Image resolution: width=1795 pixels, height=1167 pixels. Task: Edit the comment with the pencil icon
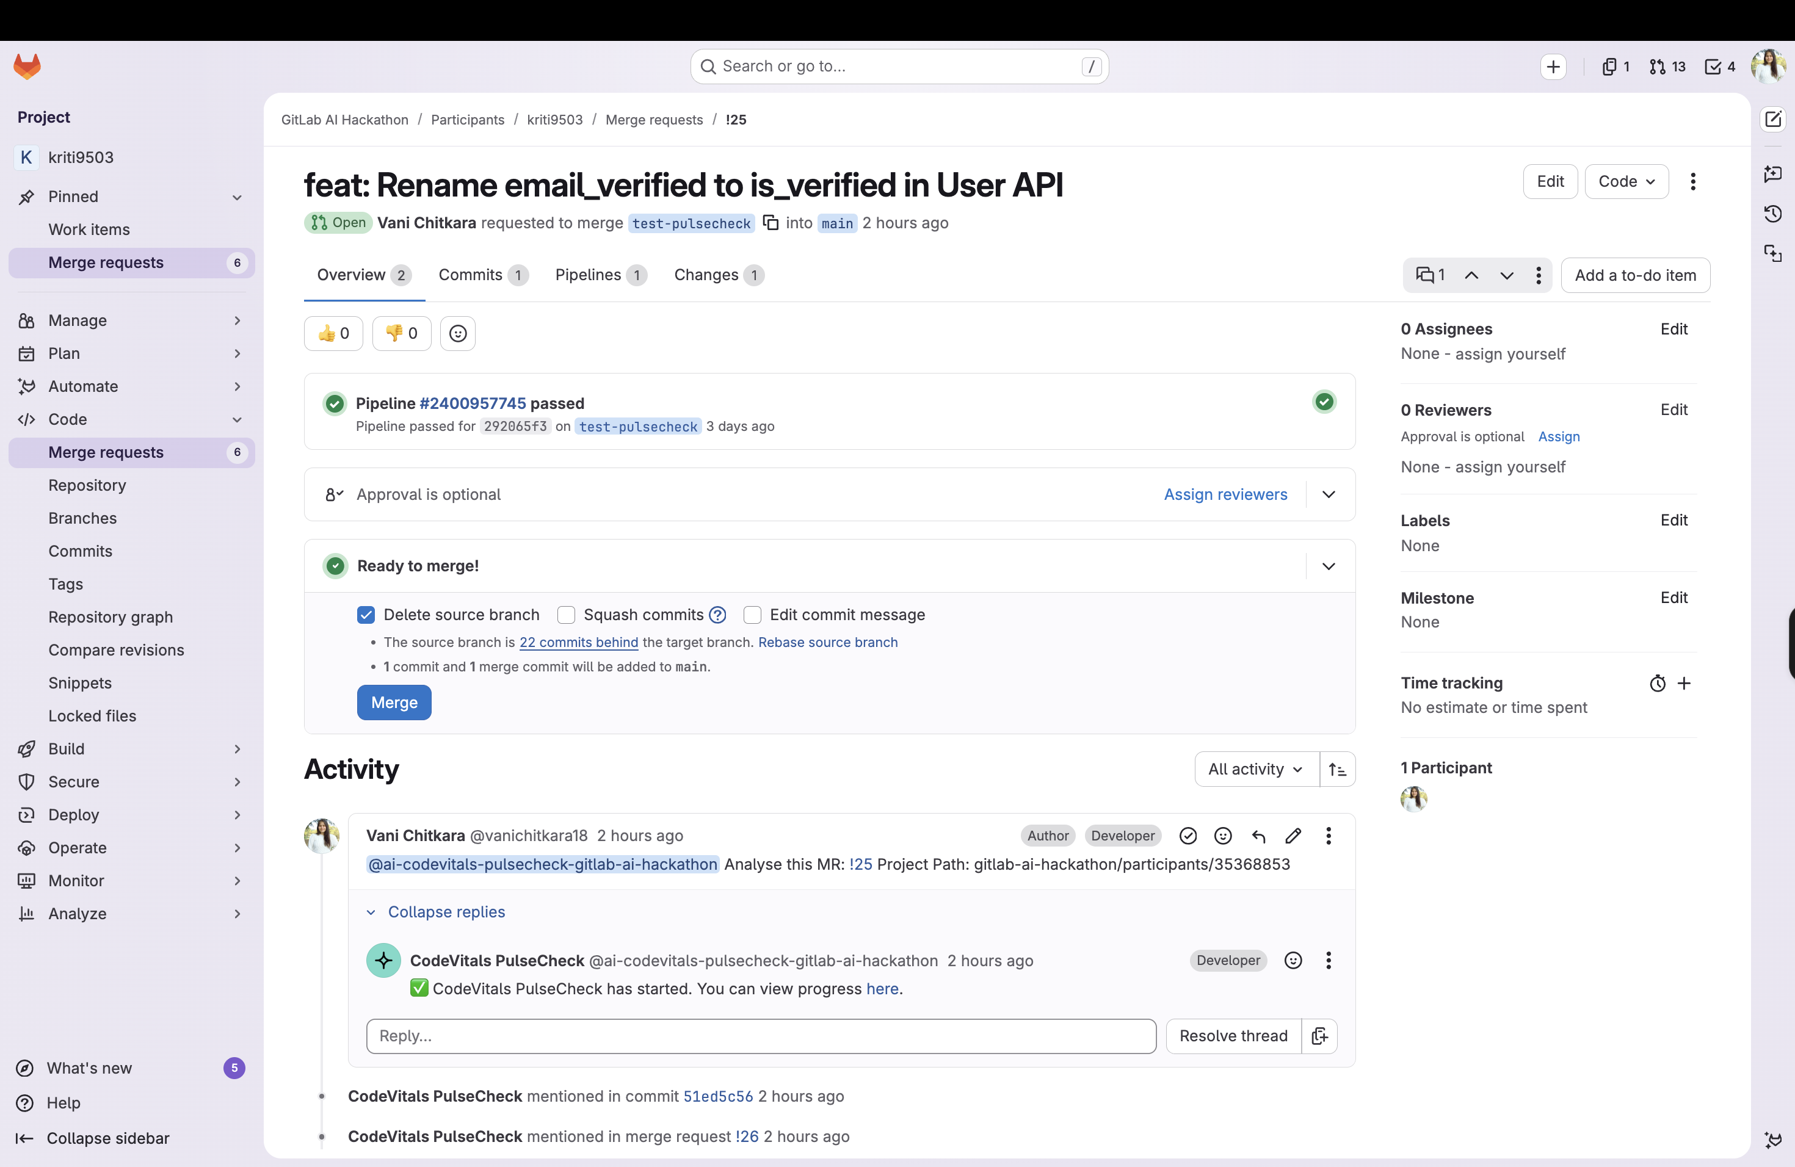1293,836
